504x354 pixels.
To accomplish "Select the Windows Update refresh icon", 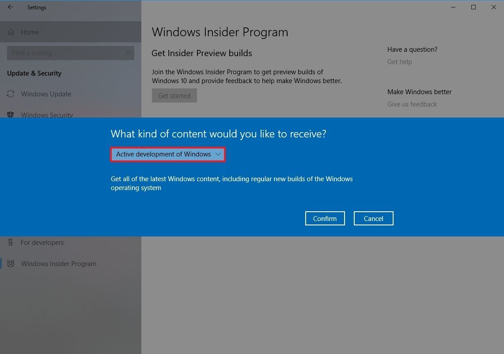I will (x=11, y=94).
